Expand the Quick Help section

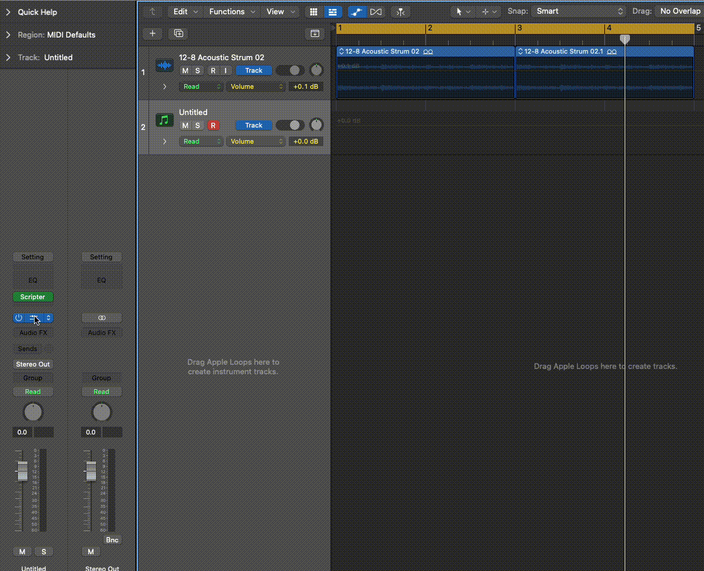coord(8,12)
